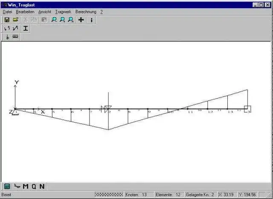Show the bending moment M diagram
The image size is (273, 199).
point(26,187)
